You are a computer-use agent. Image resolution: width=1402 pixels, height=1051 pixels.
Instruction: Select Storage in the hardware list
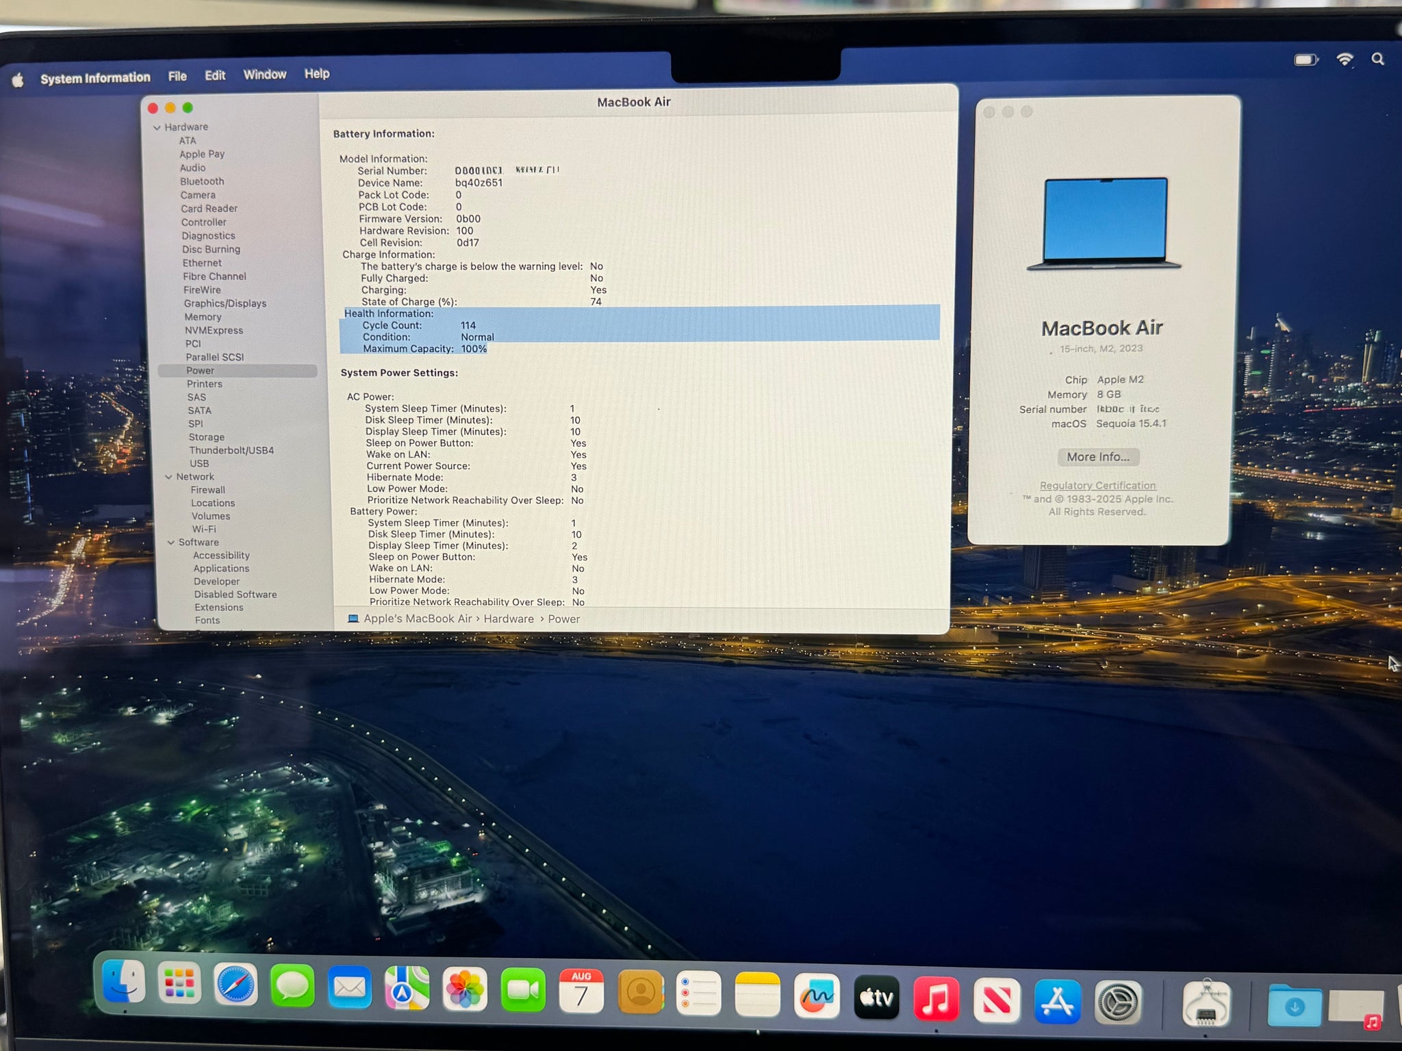(x=207, y=437)
